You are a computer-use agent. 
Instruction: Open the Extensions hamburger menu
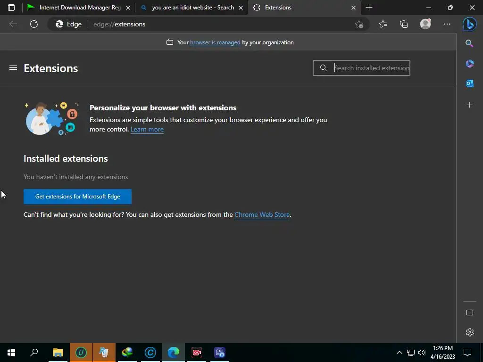(13, 68)
